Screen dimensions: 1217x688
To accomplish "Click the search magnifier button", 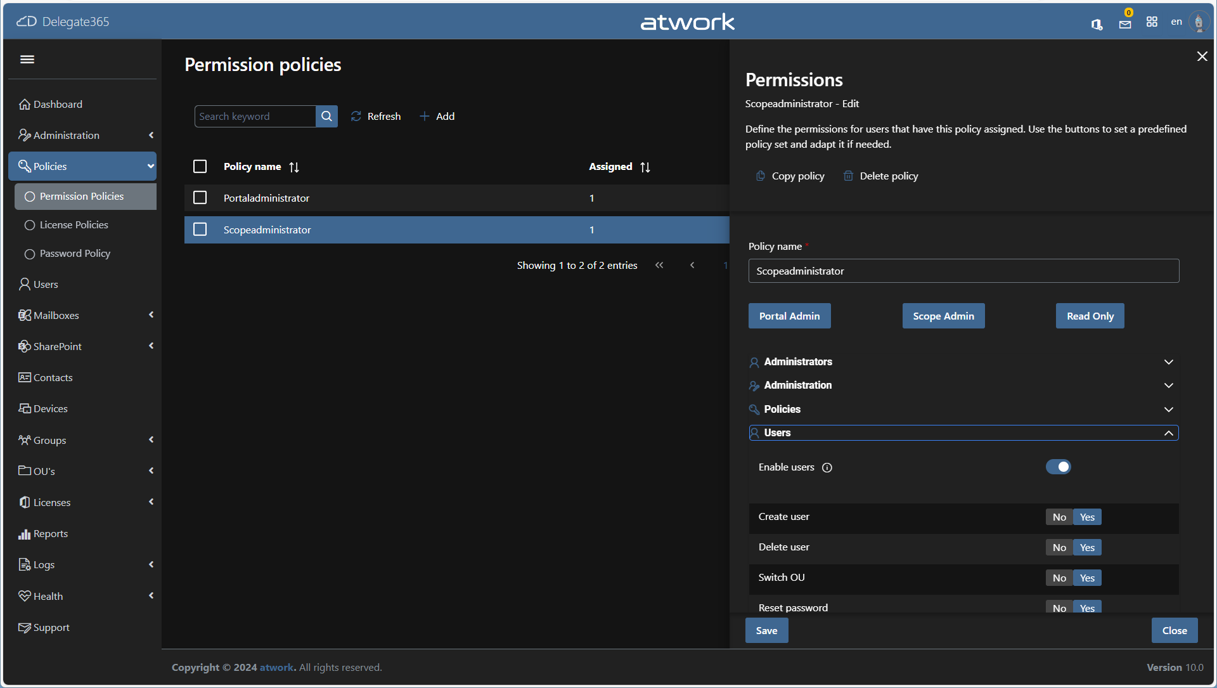I will pos(326,116).
